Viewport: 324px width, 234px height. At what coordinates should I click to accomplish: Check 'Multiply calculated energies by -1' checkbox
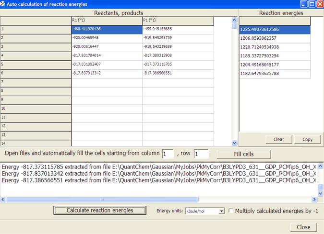(231, 211)
